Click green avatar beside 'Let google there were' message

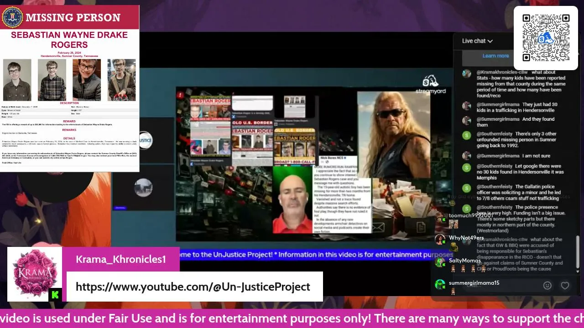point(466,167)
